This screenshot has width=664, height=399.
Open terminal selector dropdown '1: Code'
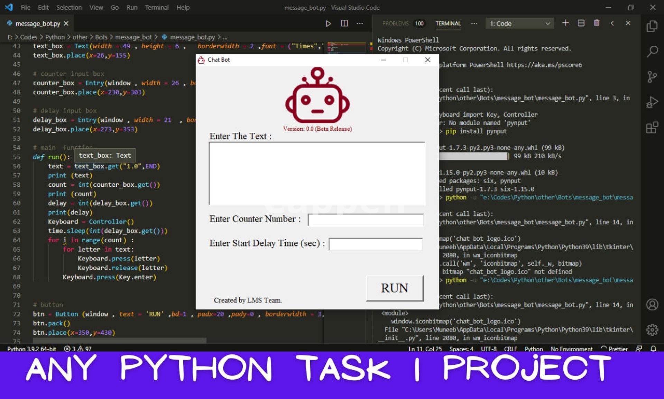tap(519, 24)
